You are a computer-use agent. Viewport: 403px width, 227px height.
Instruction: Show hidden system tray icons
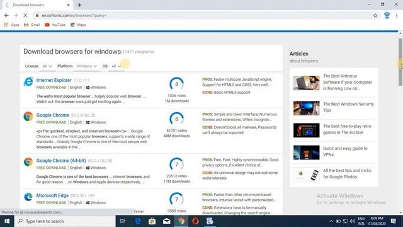pos(331,221)
